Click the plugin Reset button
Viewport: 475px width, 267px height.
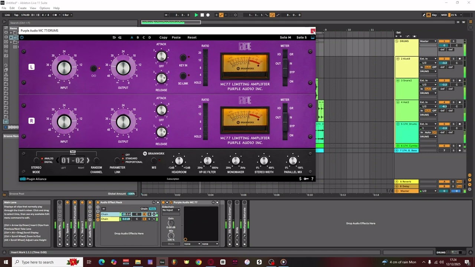pos(192,37)
